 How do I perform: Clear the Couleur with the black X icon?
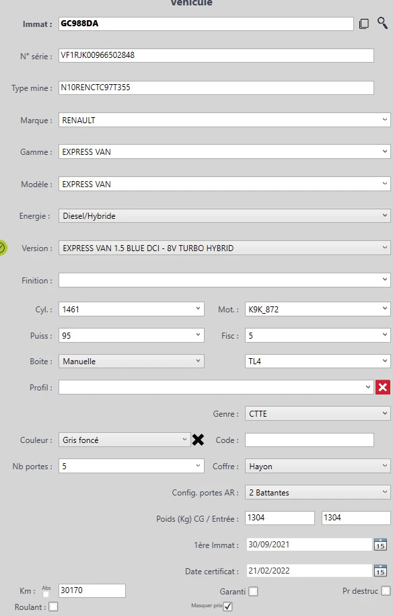pyautogui.click(x=199, y=440)
